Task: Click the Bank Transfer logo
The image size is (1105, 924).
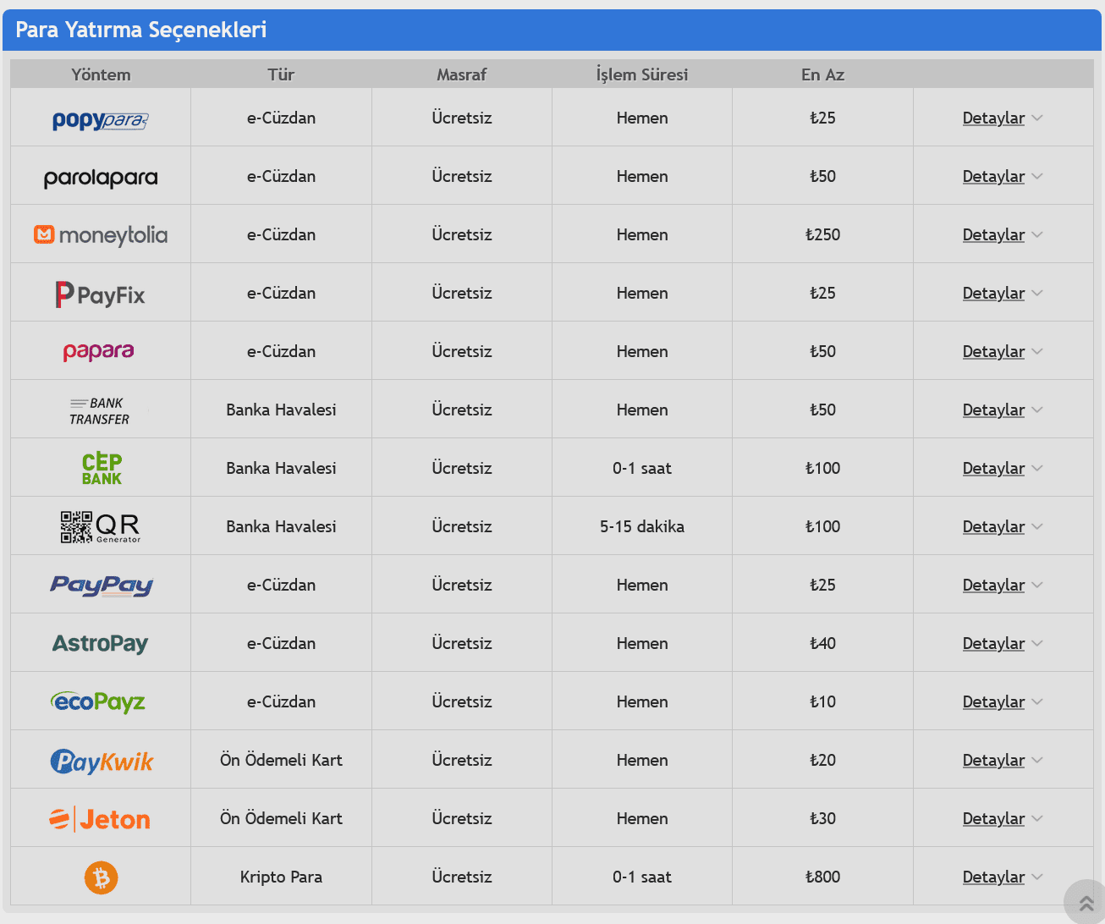Action: [100, 411]
